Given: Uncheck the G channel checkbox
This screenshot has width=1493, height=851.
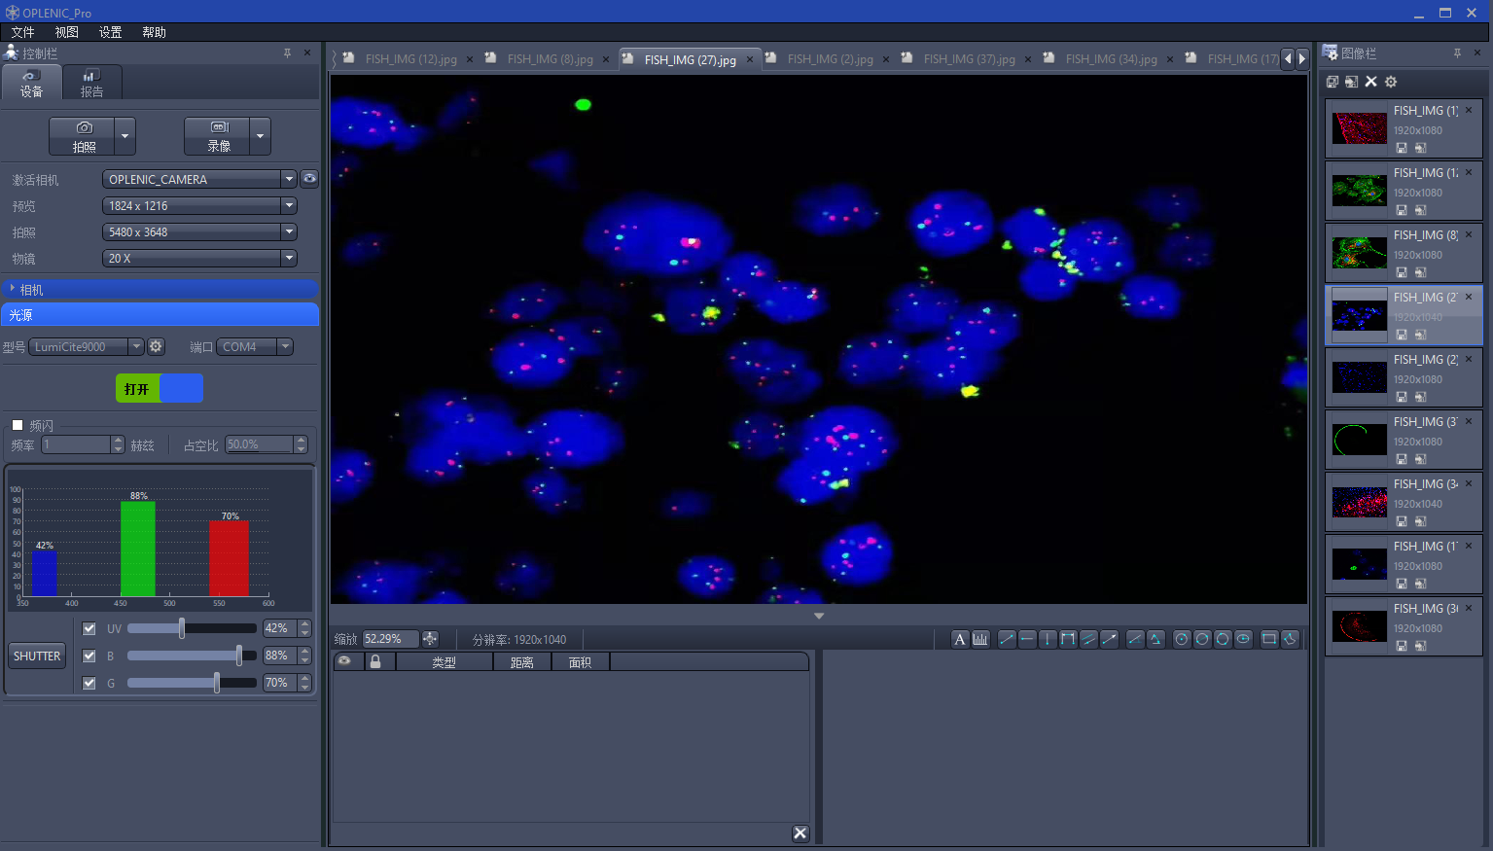Looking at the screenshot, I should 89,683.
